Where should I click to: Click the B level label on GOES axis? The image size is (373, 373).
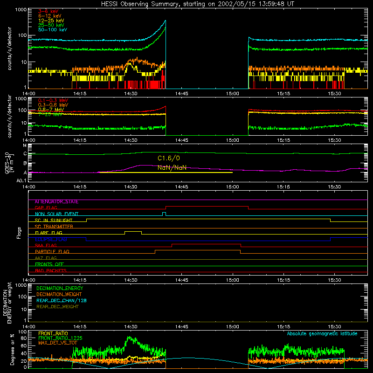point(25,164)
